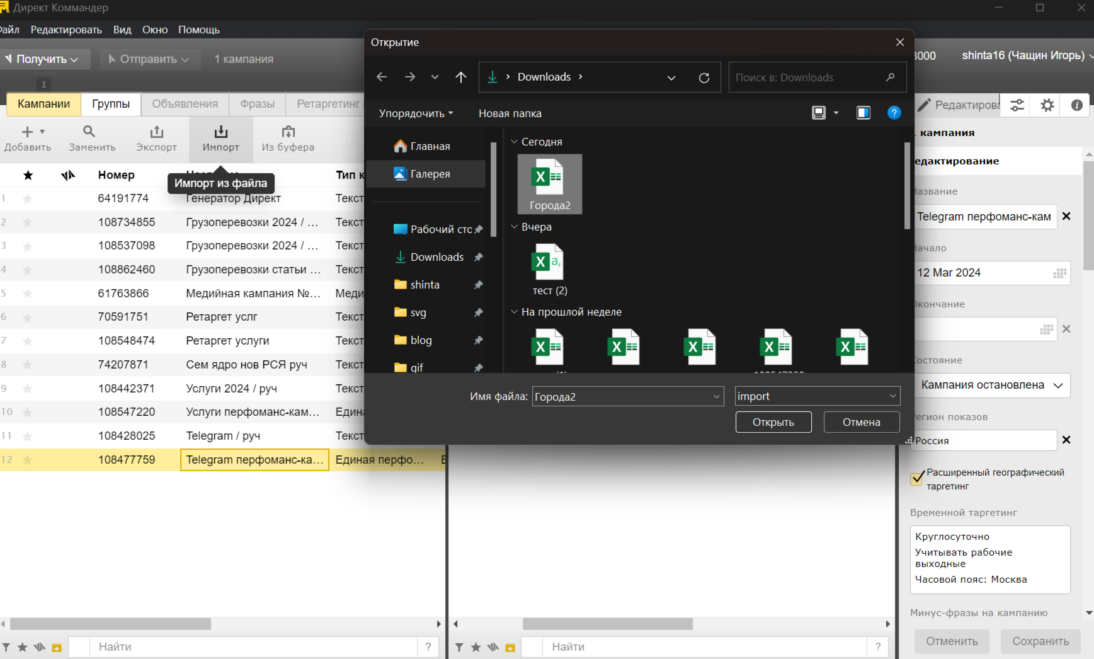Viewport: 1094px width, 659px height.
Task: Open calendar picker for start date
Action: click(x=1059, y=273)
